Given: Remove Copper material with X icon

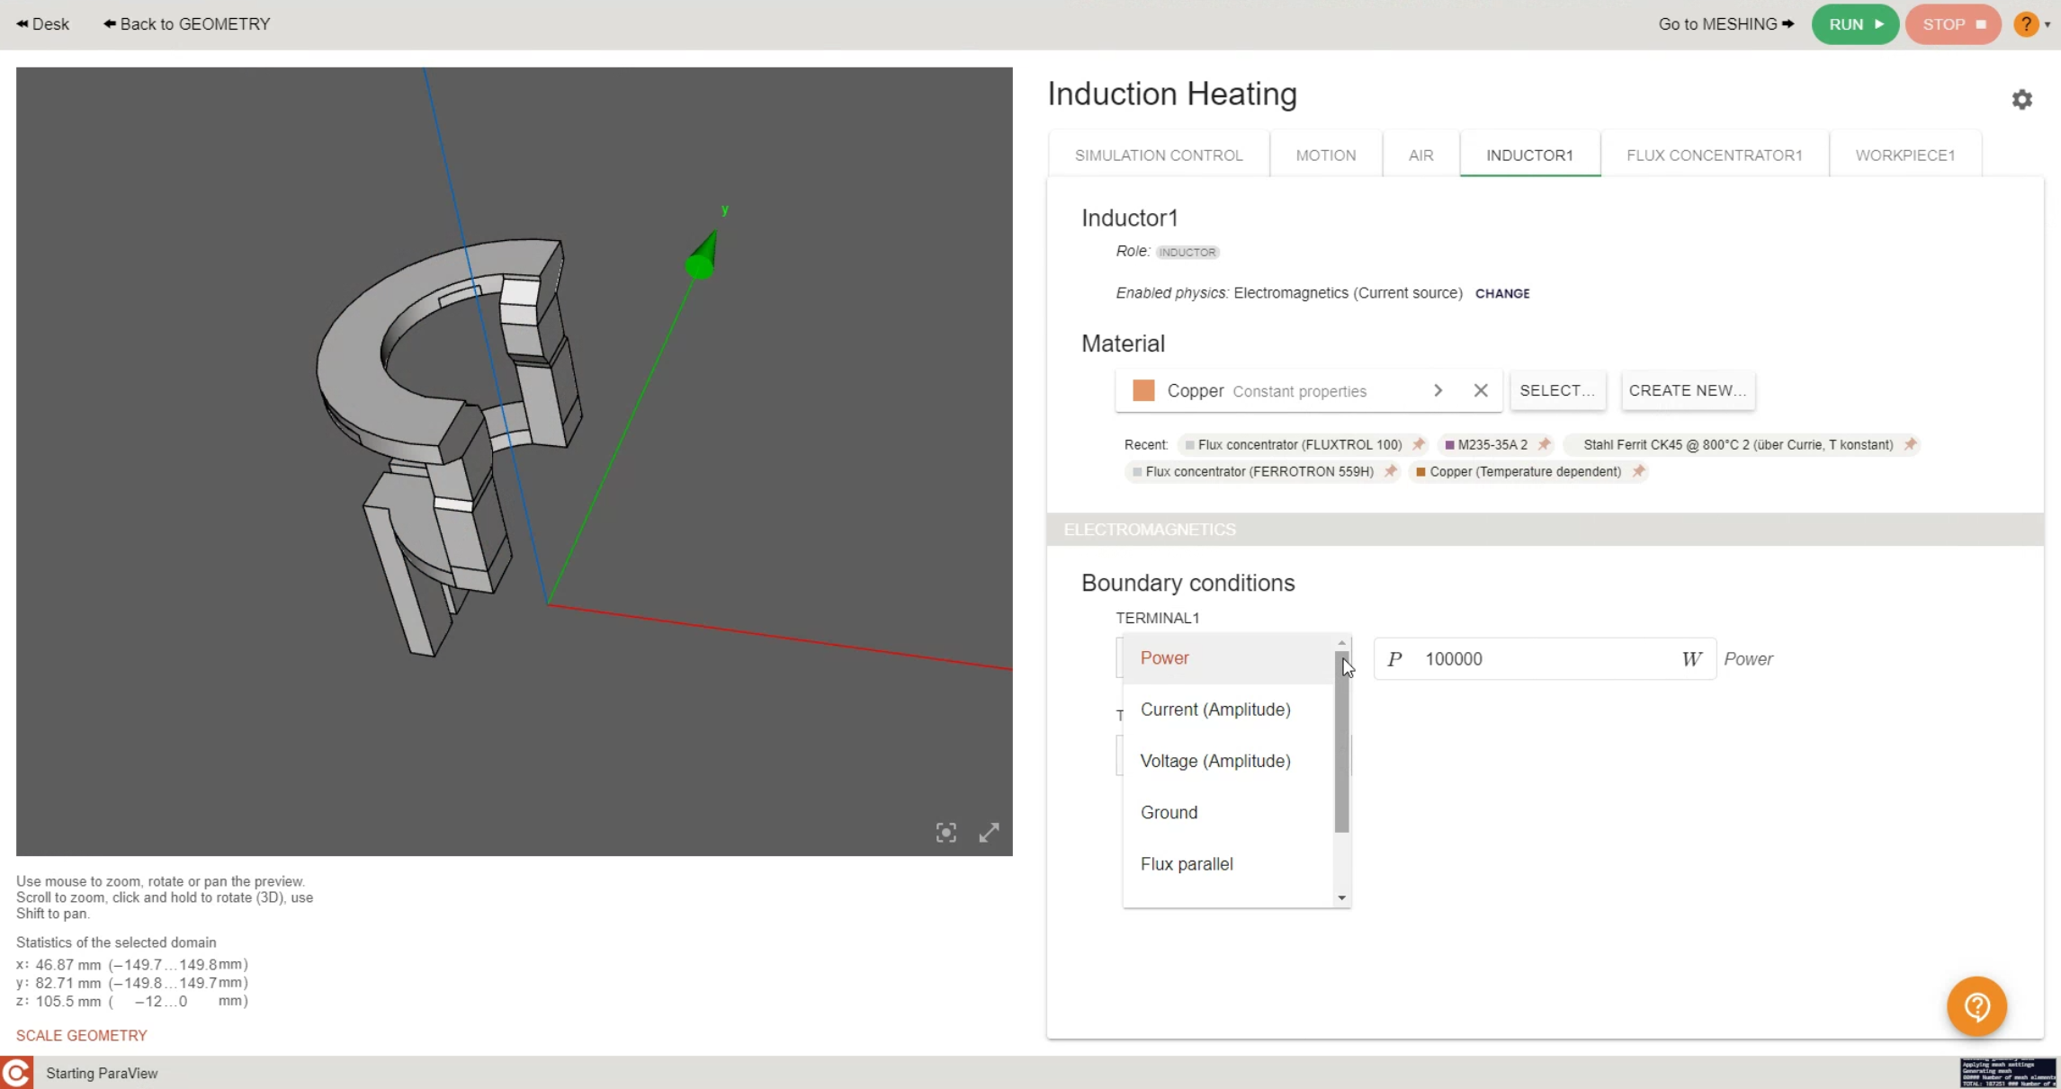Looking at the screenshot, I should coord(1482,391).
